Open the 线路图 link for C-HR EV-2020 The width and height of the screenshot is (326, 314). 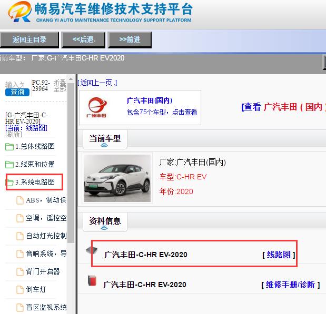(x=279, y=255)
